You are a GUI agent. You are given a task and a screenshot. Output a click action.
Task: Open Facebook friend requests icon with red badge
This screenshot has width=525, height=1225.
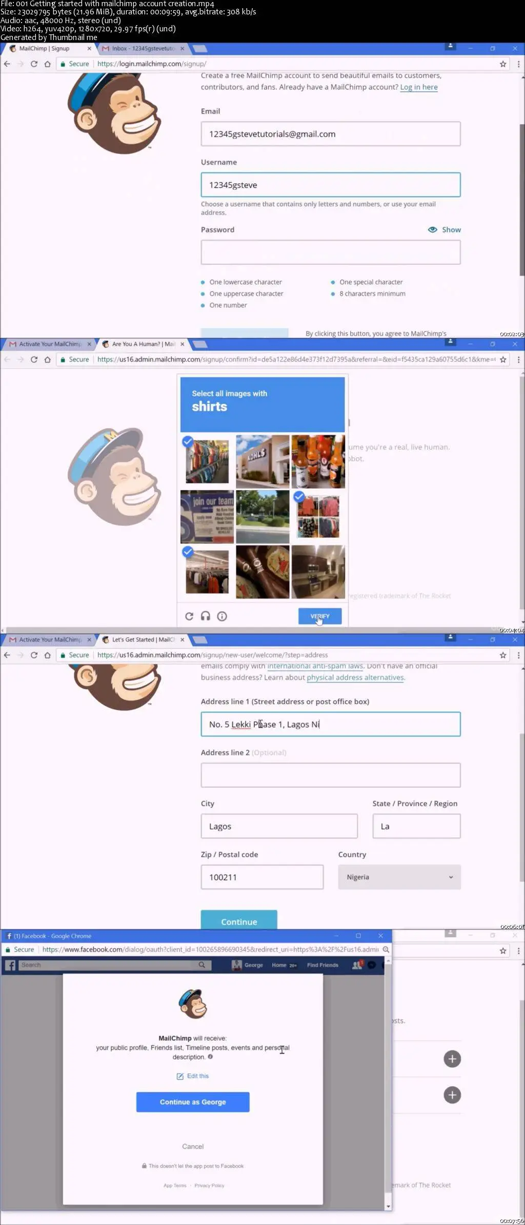[357, 965]
